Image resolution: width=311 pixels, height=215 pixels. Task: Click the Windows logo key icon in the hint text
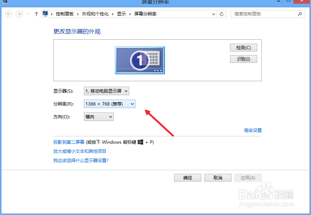pos(141,141)
